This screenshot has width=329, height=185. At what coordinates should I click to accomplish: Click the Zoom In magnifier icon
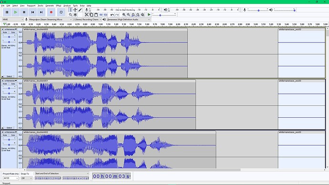pyautogui.click(x=124, y=15)
